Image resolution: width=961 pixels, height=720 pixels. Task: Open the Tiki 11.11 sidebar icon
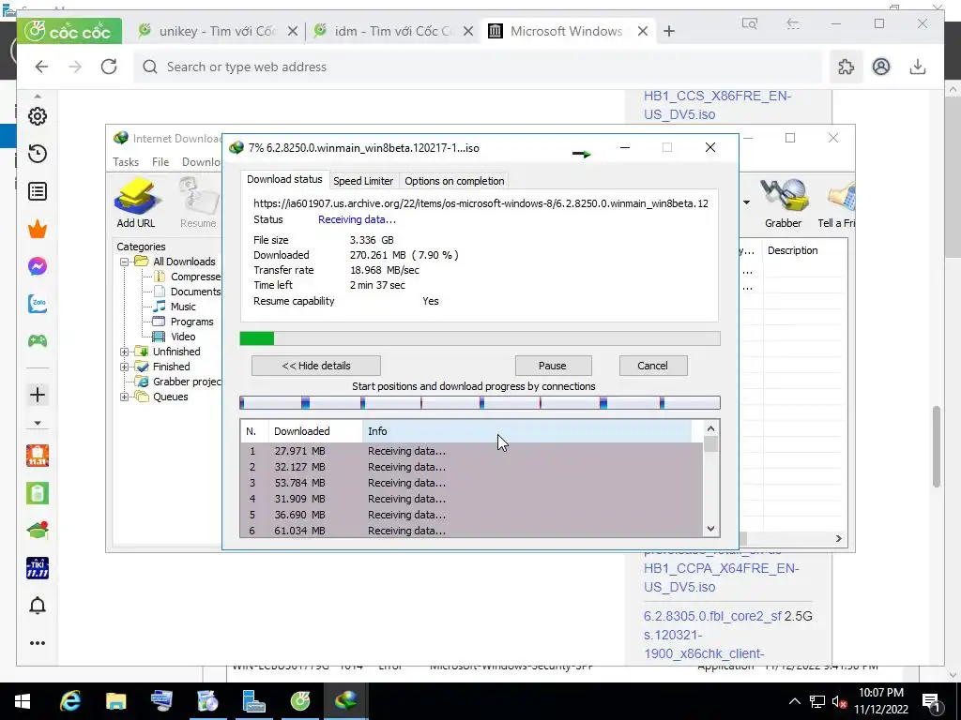click(38, 568)
